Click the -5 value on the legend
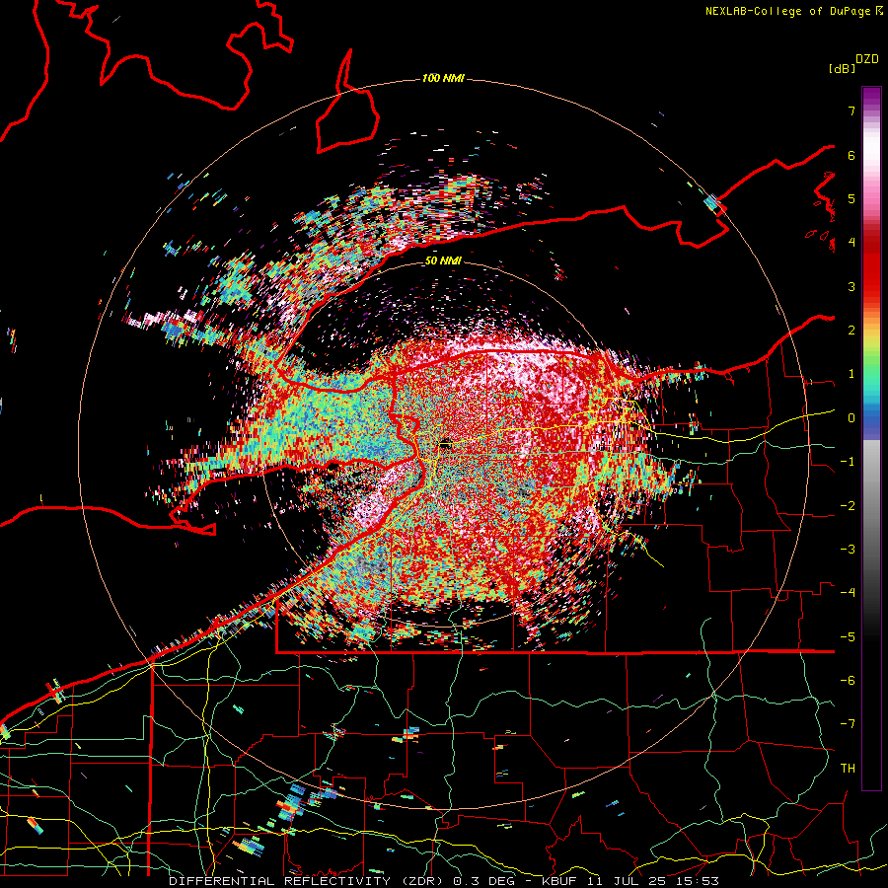This screenshot has height=888, width=888. point(848,637)
